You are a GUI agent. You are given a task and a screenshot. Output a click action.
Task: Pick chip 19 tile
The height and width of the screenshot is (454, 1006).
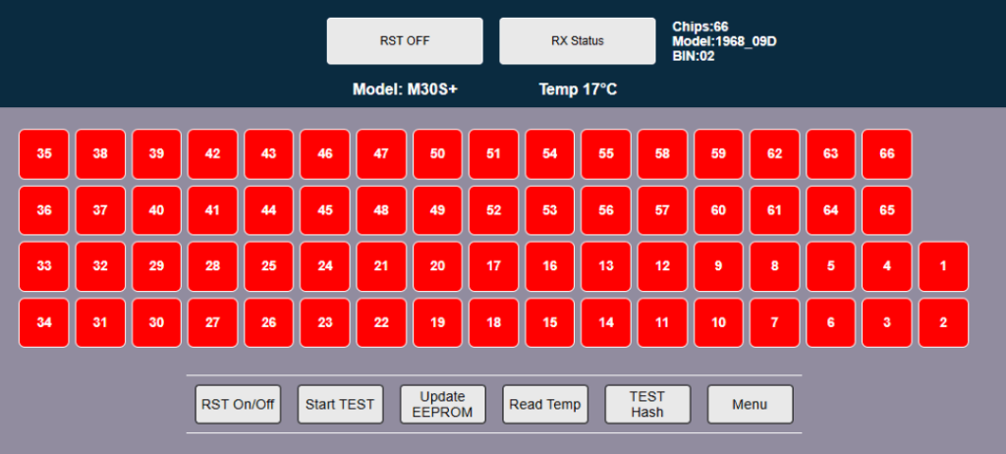tap(438, 322)
